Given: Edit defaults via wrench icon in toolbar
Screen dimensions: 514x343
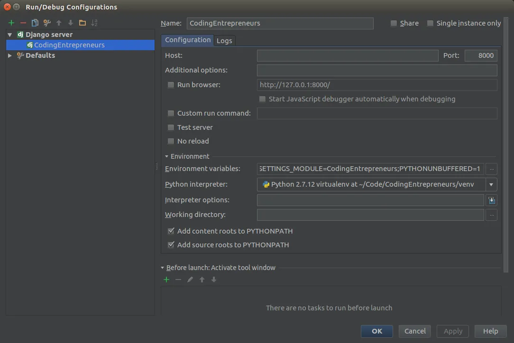Looking at the screenshot, I should tap(47, 23).
